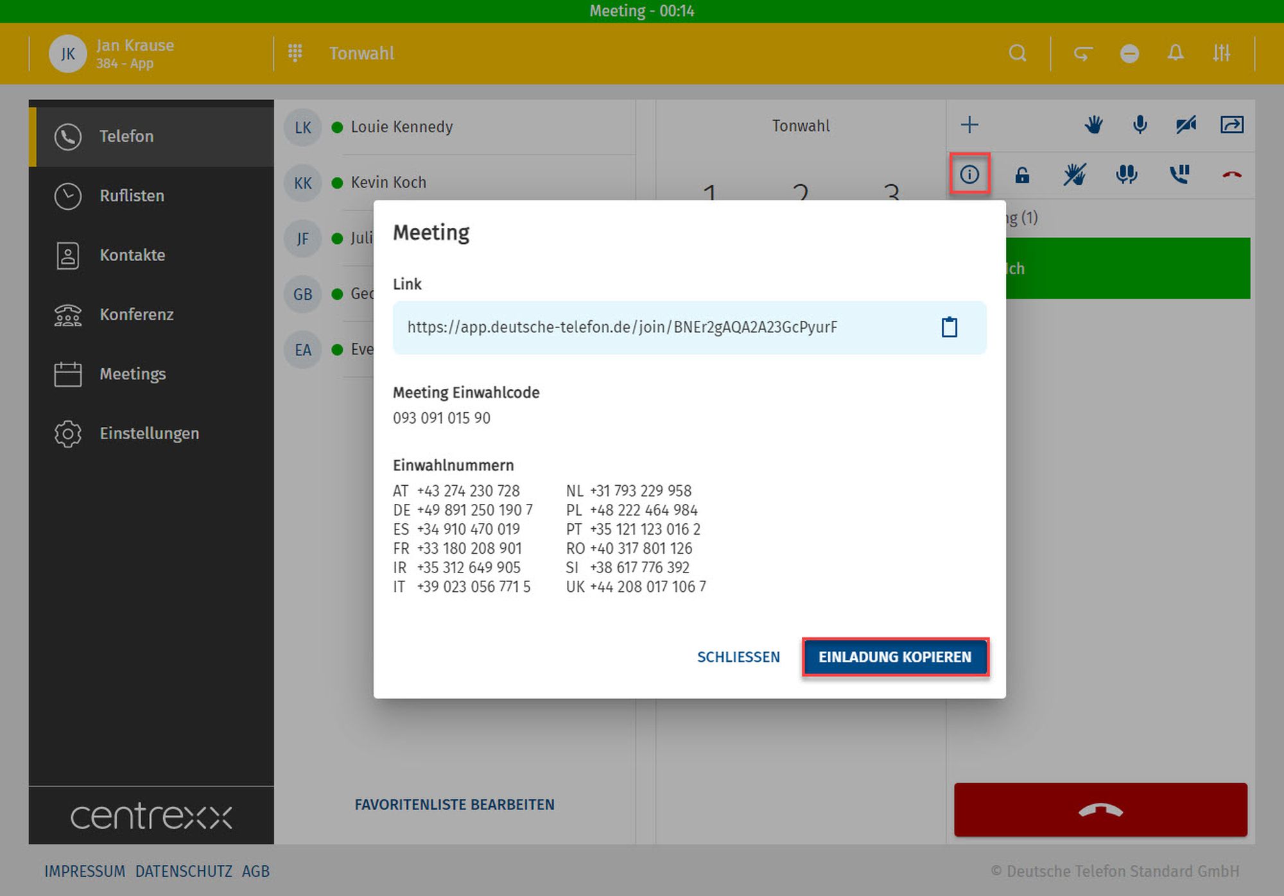Open Ruflisten in sidebar

click(x=132, y=196)
